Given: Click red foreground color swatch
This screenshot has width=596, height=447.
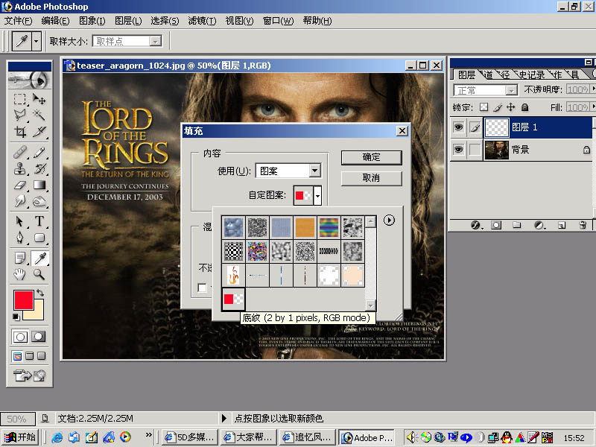Looking at the screenshot, I should click(24, 300).
